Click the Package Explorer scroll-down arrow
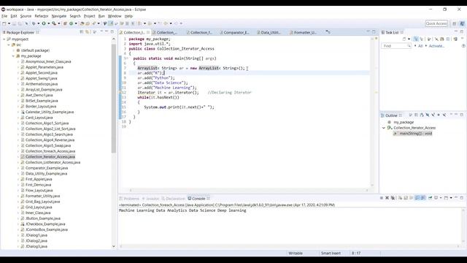The height and width of the screenshot is (263, 467). (114, 246)
